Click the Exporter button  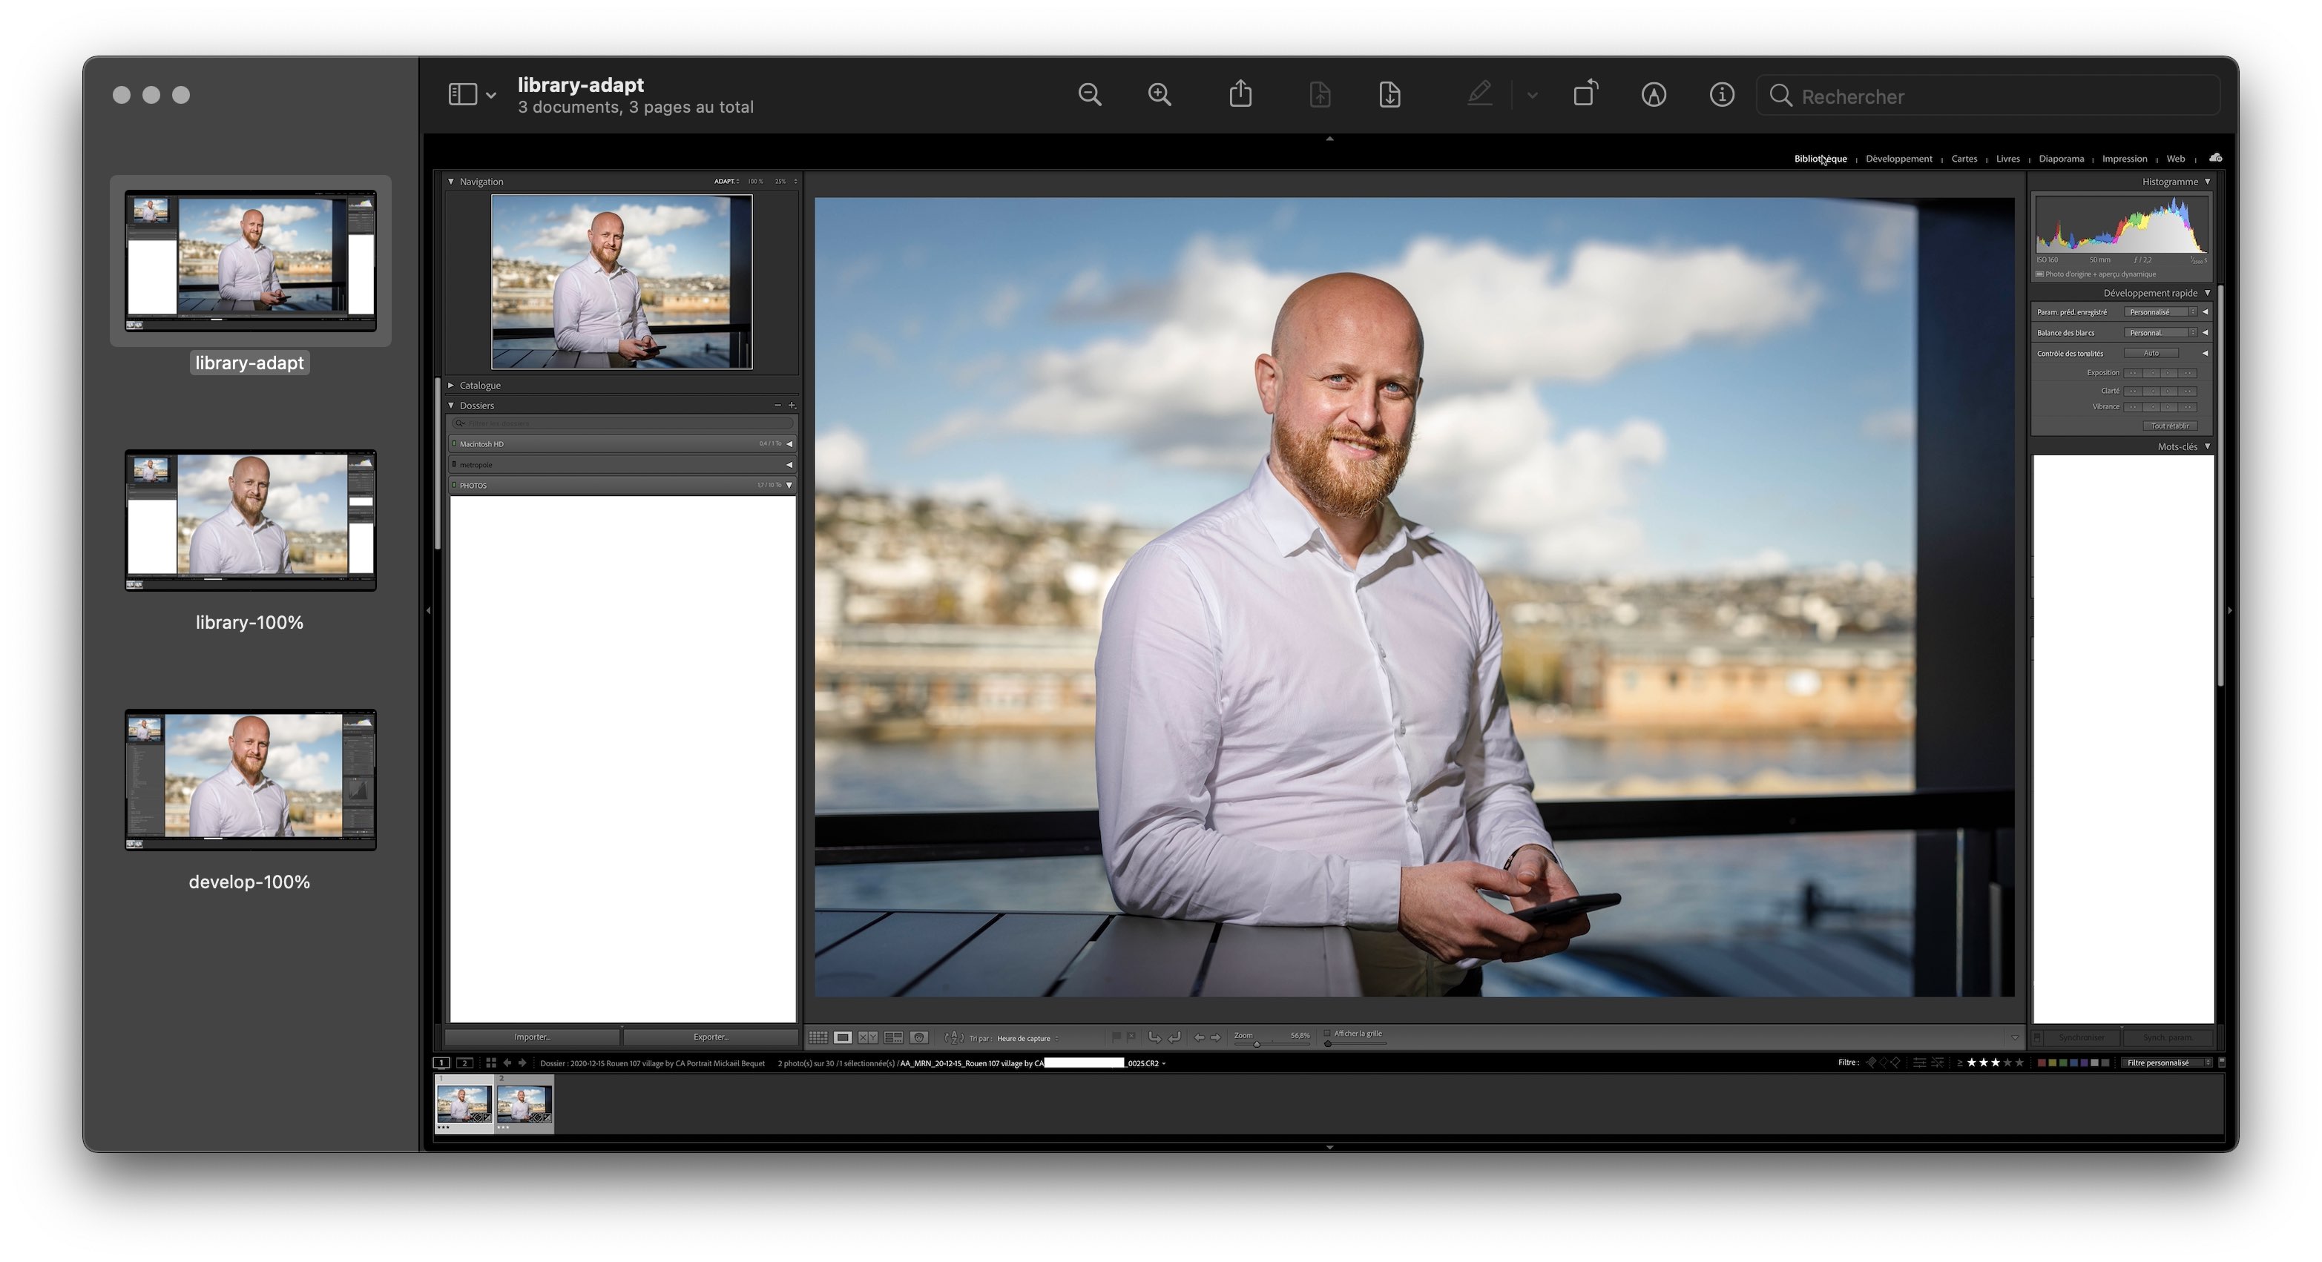tap(710, 1037)
